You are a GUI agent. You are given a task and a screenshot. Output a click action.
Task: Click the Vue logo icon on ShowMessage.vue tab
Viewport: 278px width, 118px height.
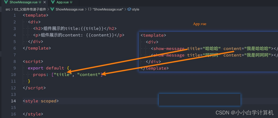(6, 2)
